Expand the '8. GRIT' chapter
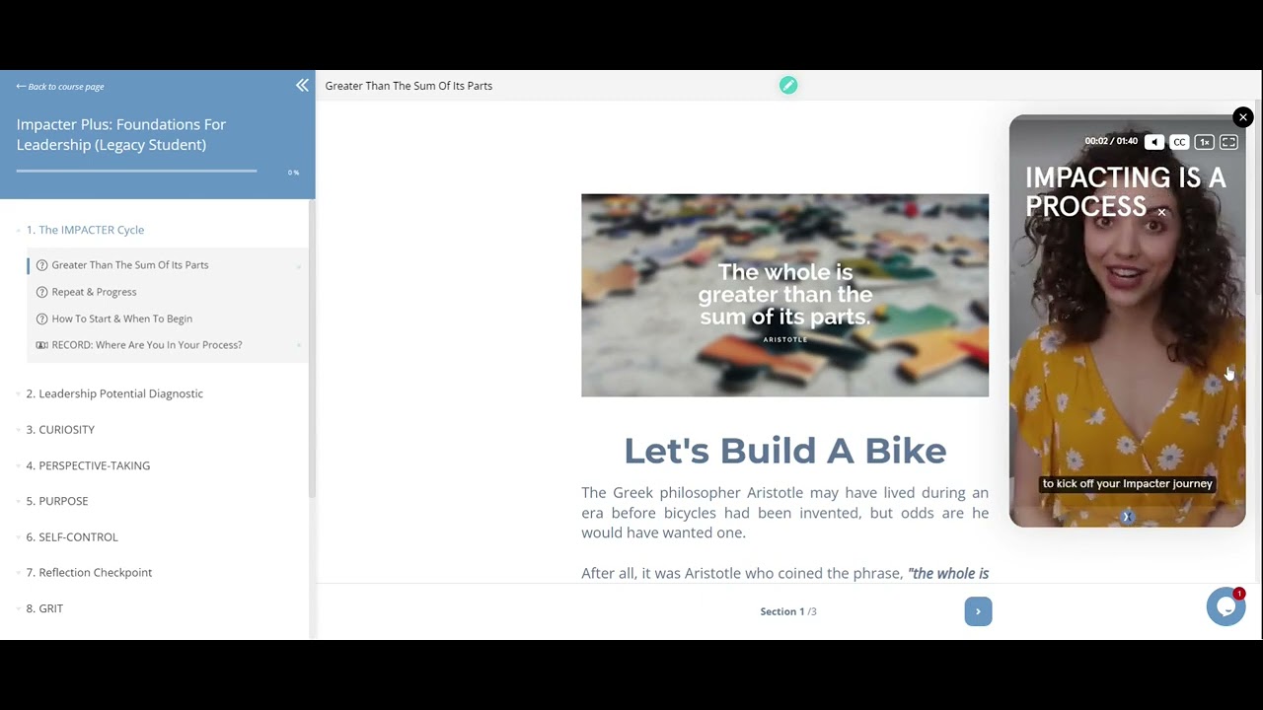This screenshot has height=710, width=1263. tap(44, 608)
